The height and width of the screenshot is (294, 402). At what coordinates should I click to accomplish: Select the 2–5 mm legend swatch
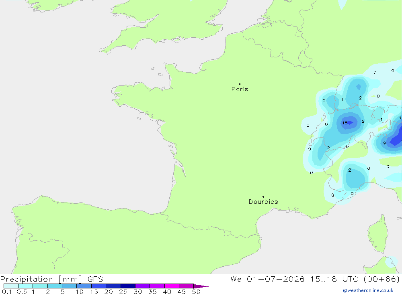tap(55, 286)
